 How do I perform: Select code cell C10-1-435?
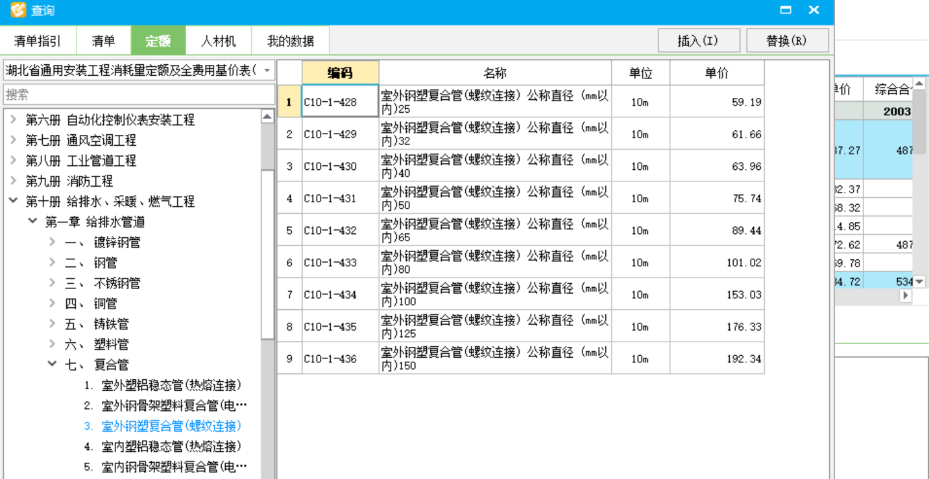tap(340, 327)
